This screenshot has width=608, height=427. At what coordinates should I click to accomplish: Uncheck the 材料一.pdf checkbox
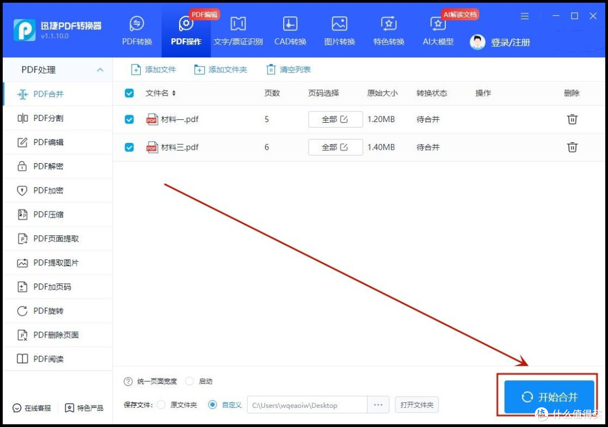coord(129,119)
